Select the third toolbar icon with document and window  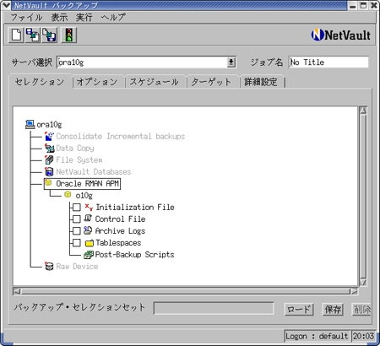click(50, 35)
